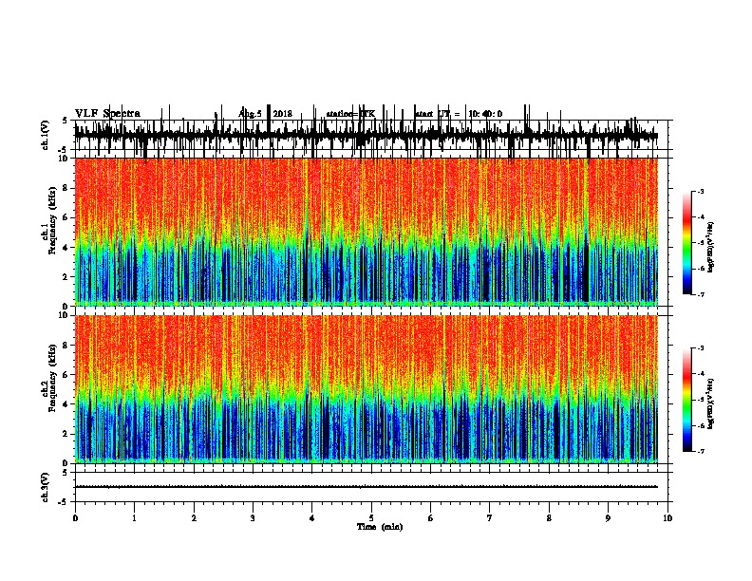Click time axis tick label "5"
The height and width of the screenshot is (581, 752).
pyautogui.click(x=371, y=518)
